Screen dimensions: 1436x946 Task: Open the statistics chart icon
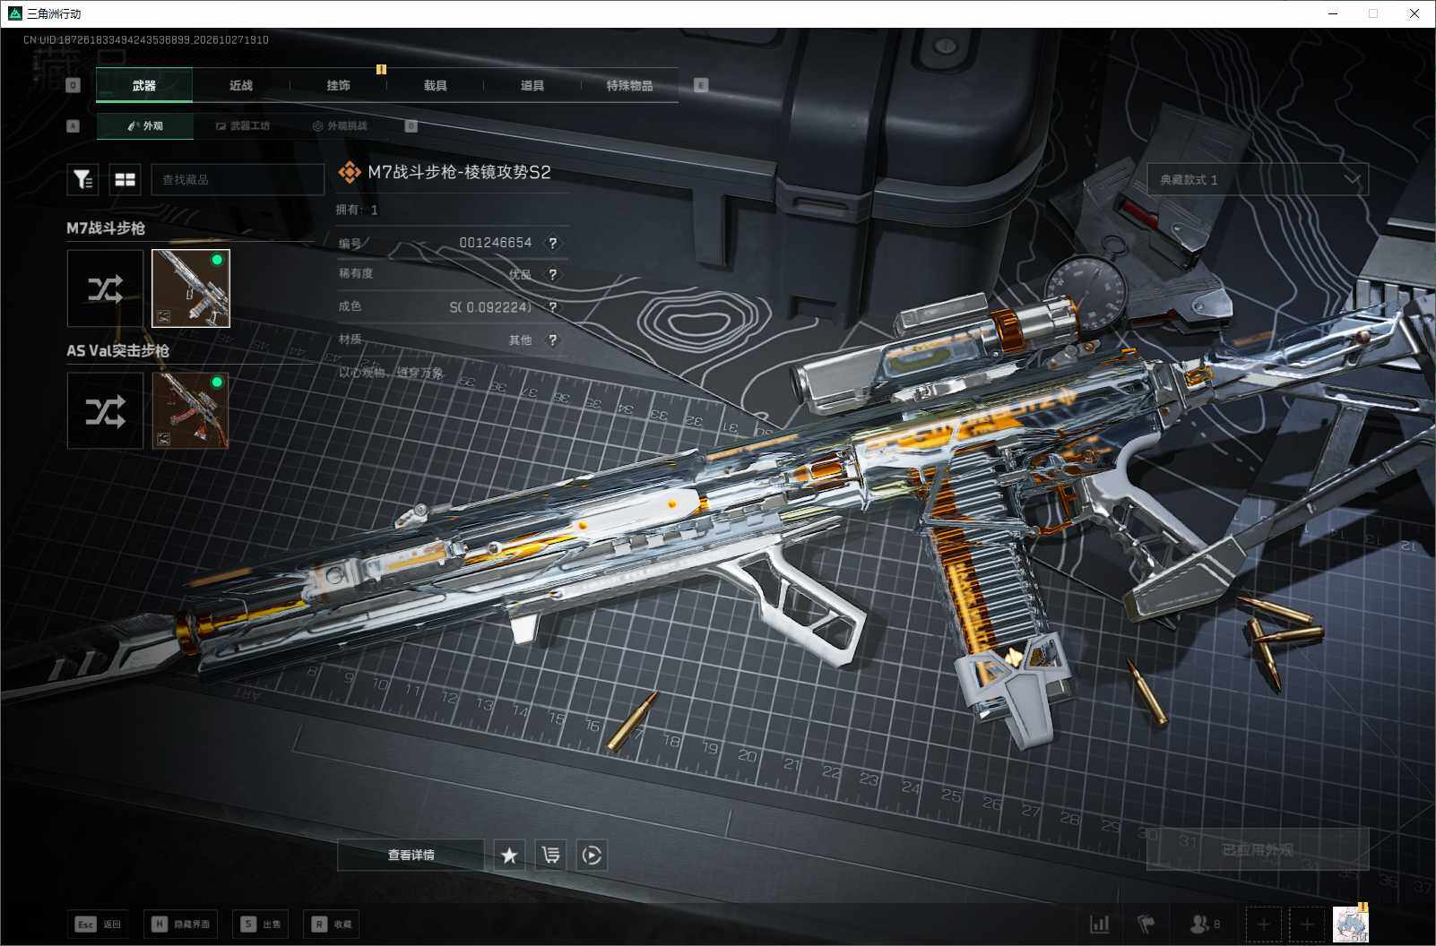[1100, 924]
